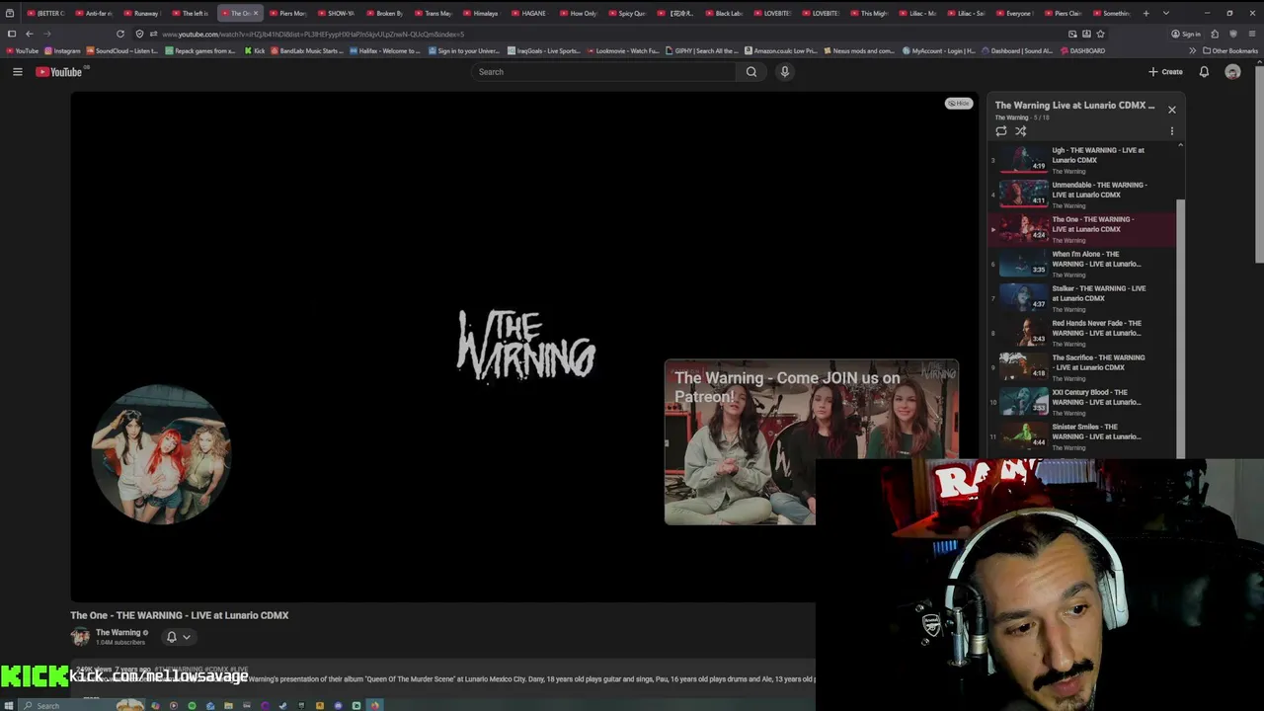
Task: Close the playlist panel
Action: 1172,110
